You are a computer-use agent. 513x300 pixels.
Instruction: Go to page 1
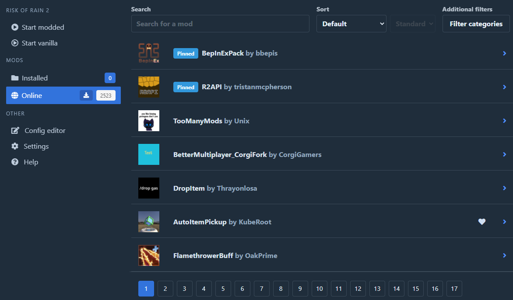146,289
